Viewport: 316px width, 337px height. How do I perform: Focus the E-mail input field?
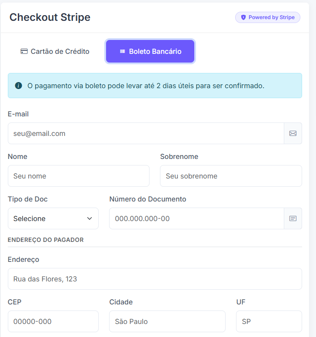coord(146,133)
